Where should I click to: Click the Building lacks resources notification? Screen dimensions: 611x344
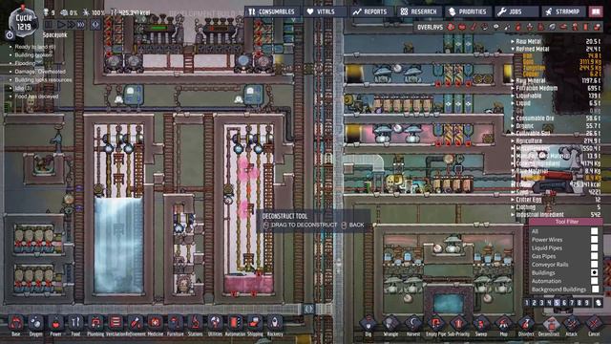[43, 79]
